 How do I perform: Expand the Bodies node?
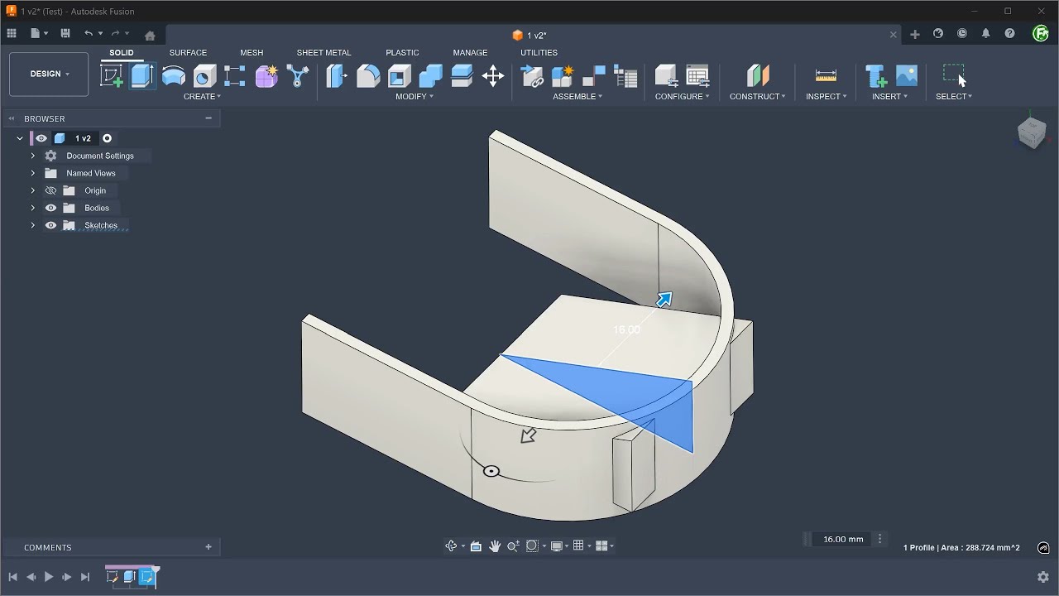point(33,208)
